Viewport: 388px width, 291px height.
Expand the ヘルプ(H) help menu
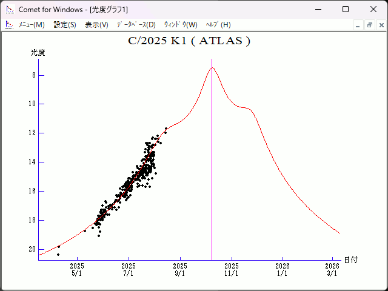(218, 25)
